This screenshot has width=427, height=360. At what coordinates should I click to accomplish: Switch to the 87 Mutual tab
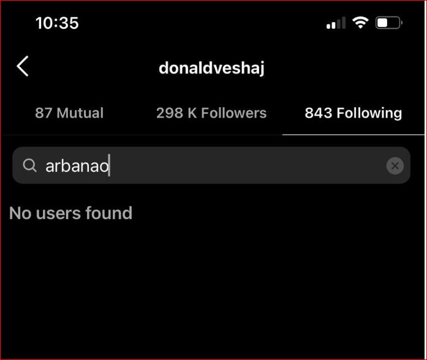pyautogui.click(x=69, y=113)
